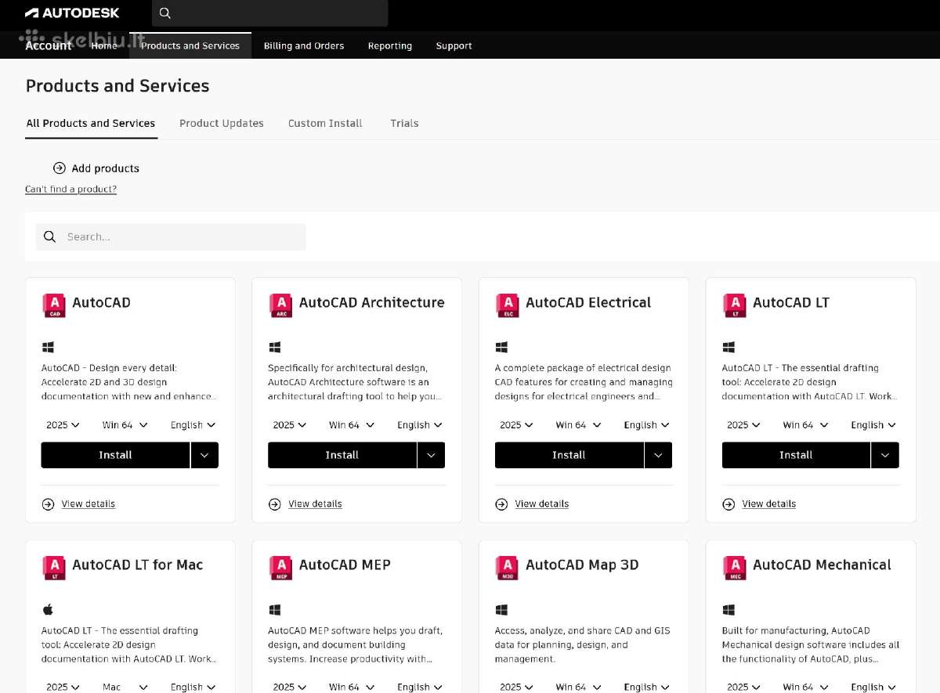Click the AutoCAD MEP title
The image size is (940, 693).
coord(345,565)
